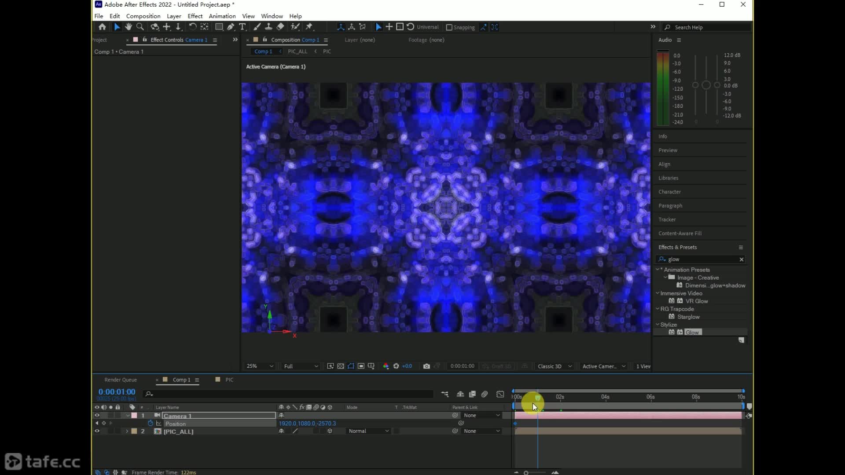Screen dimensions: 845x475
Task: Select the Clone Stamp tool
Action: (x=268, y=27)
